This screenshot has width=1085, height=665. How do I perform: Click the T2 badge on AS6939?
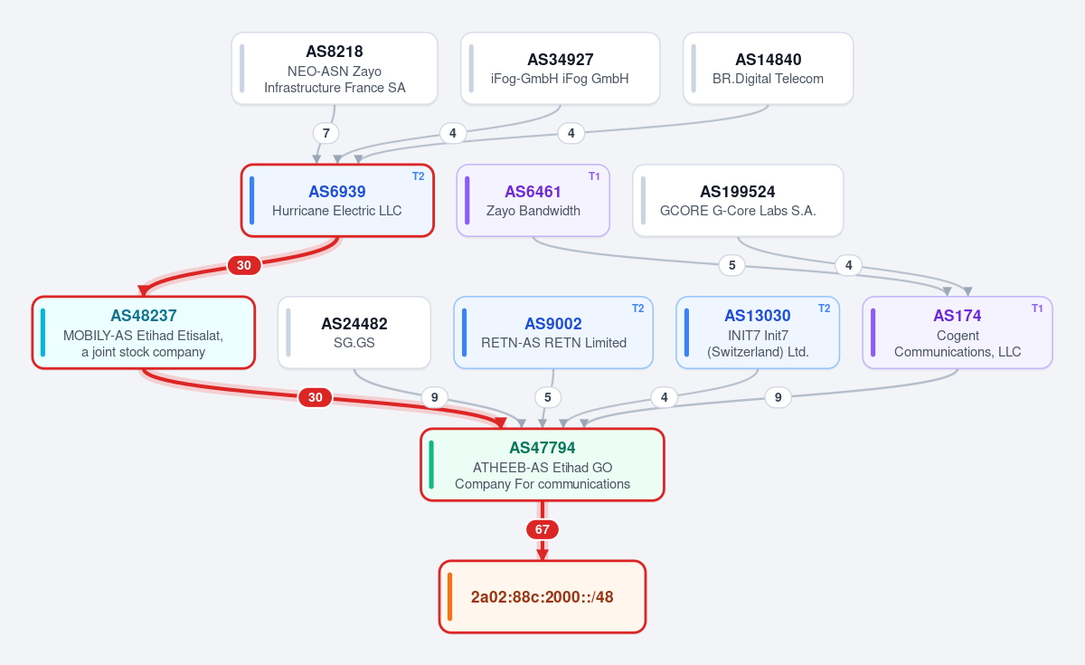pyautogui.click(x=418, y=176)
